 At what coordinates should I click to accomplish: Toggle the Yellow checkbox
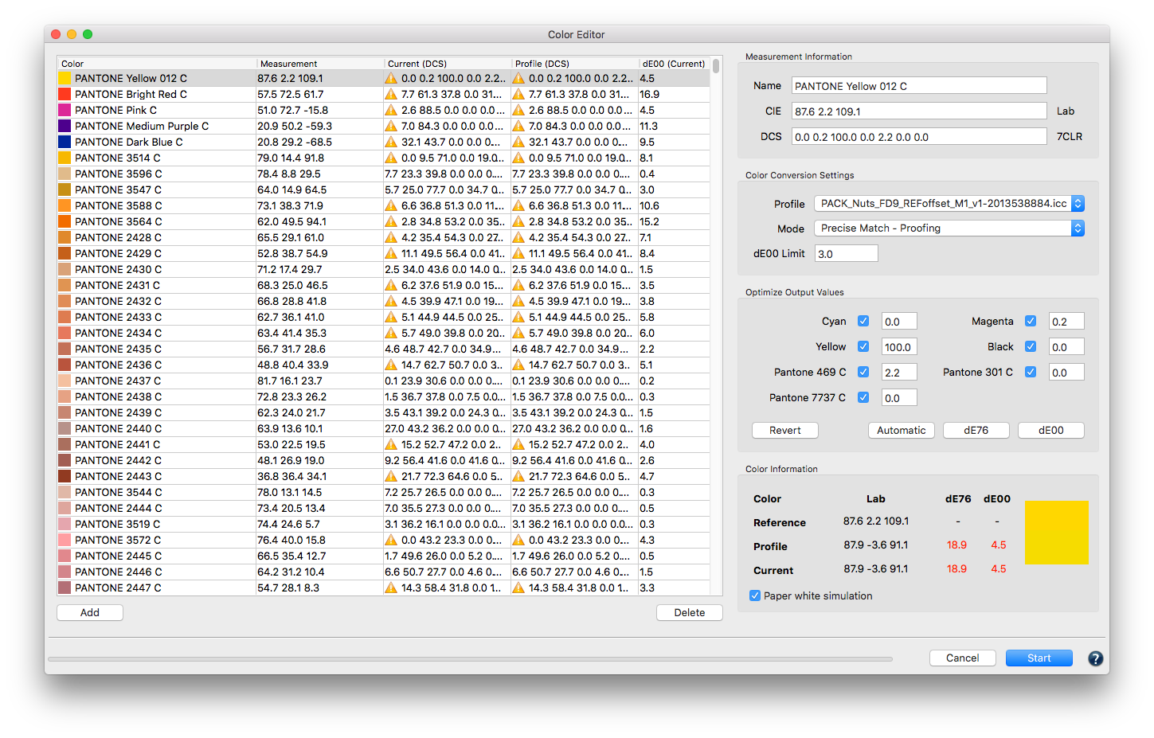pos(863,346)
